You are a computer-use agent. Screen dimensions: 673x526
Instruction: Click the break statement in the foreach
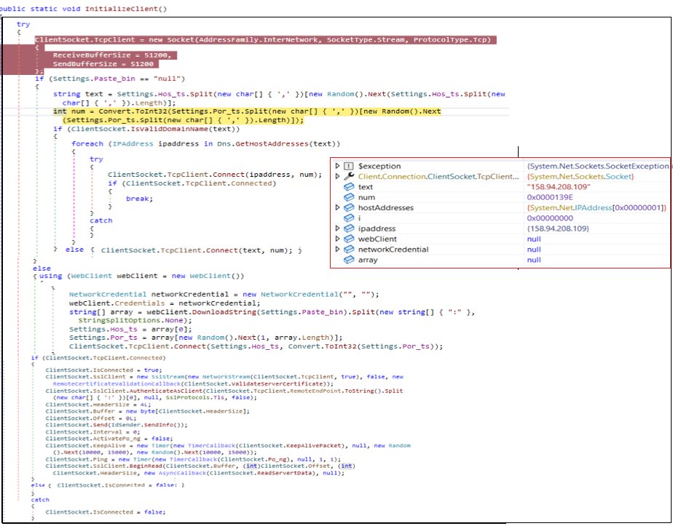pyautogui.click(x=138, y=199)
